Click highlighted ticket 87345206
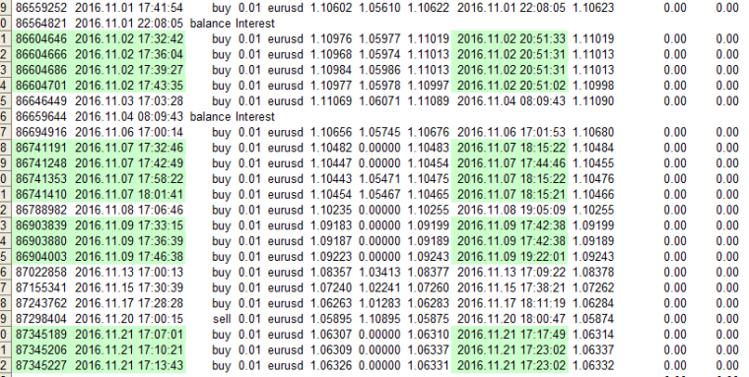 [41, 350]
